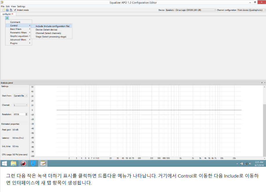Click the 1k frequency axis label
Image resolution: width=266 pixels, height=192 pixels.
[x=181, y=158]
